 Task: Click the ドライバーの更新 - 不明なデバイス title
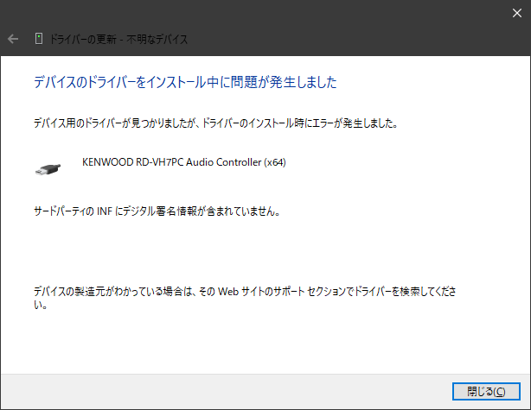(118, 39)
